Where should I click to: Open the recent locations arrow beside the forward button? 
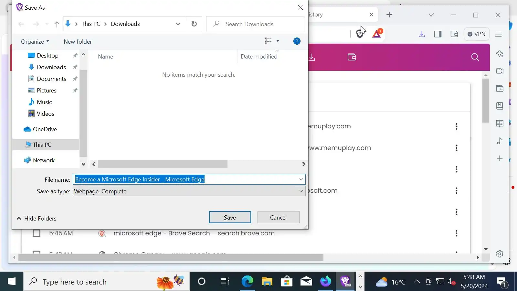(47, 24)
